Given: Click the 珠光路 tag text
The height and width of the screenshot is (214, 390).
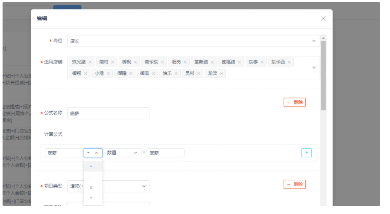Looking at the screenshot, I should [79, 62].
